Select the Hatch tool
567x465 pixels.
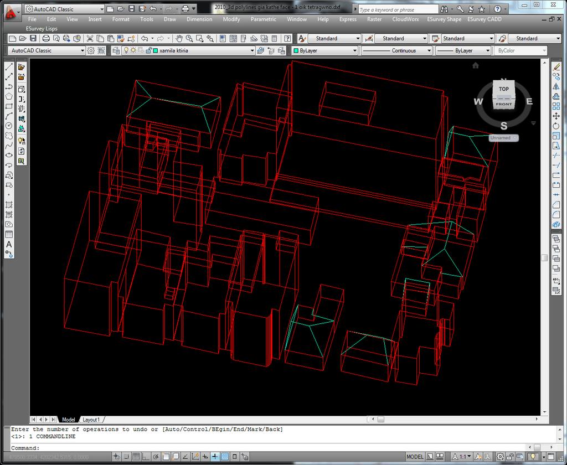click(9, 205)
